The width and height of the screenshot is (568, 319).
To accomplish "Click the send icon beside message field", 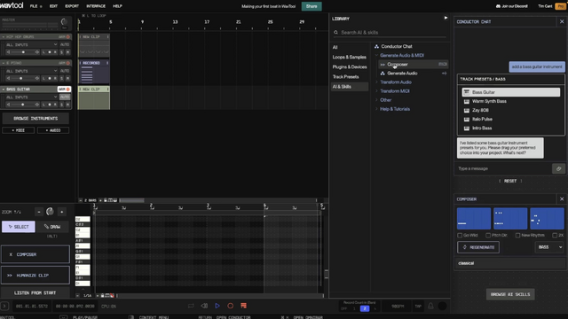I will click(x=558, y=168).
